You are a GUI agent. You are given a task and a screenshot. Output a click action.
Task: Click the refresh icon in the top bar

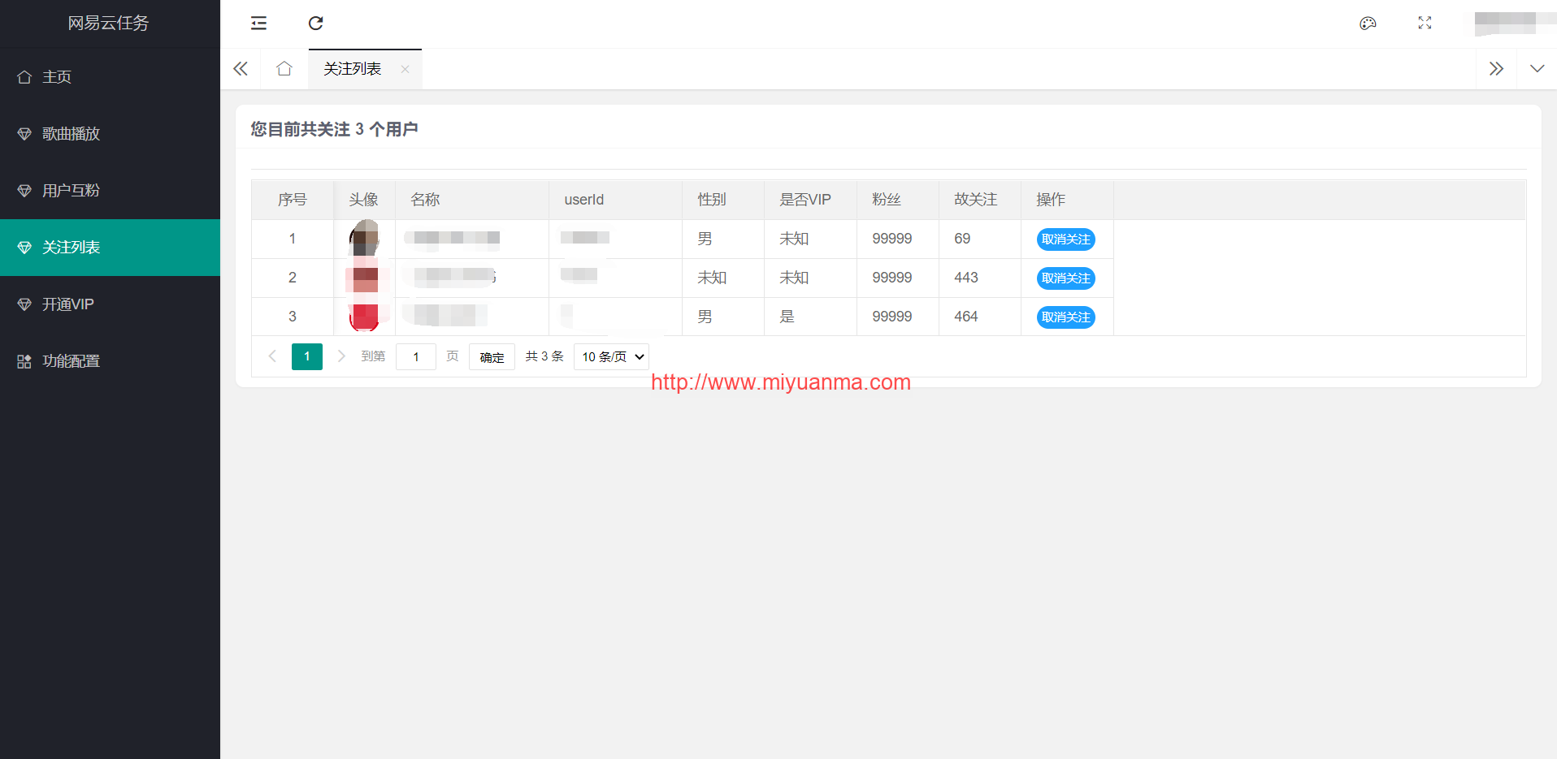click(316, 24)
